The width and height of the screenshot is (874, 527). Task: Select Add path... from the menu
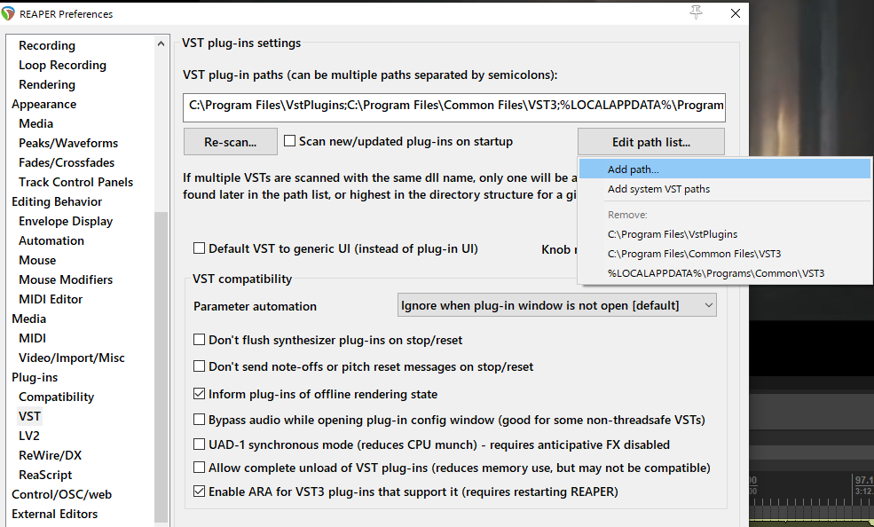point(725,169)
